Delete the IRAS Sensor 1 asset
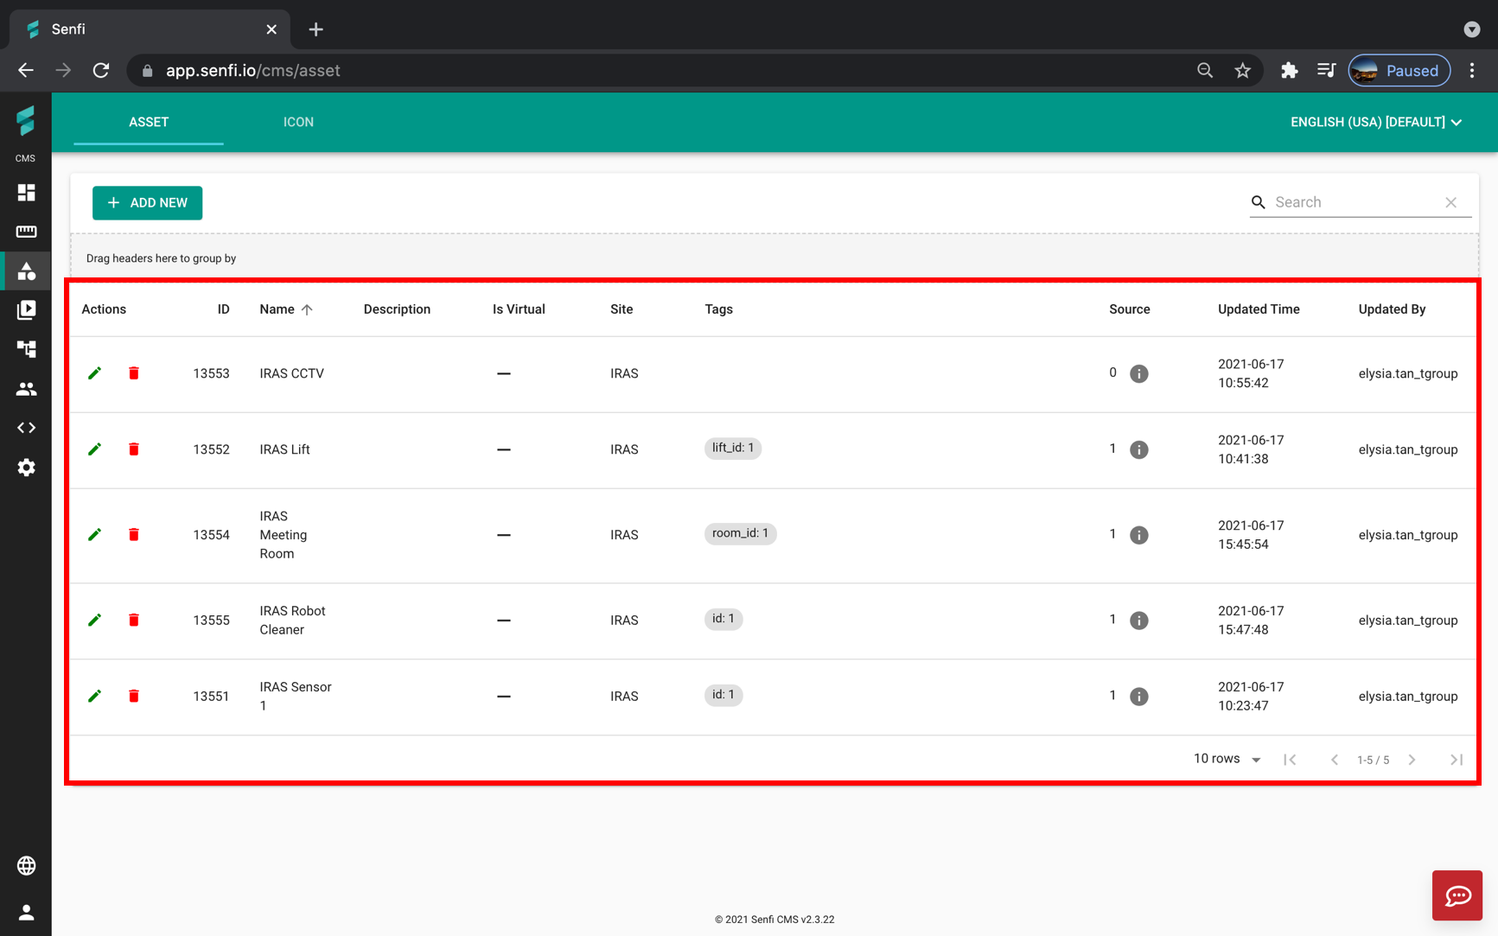Viewport: 1498px width, 936px height. 134,696
